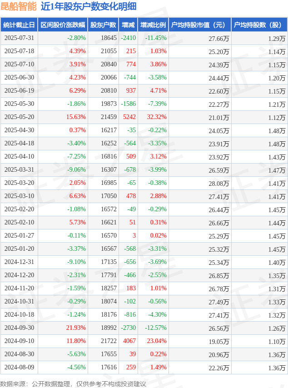Click the 增减 column header

click(x=128, y=25)
